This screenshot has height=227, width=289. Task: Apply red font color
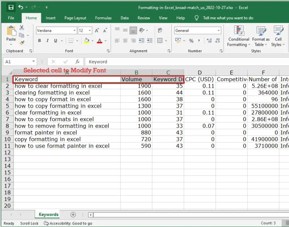[99, 41]
